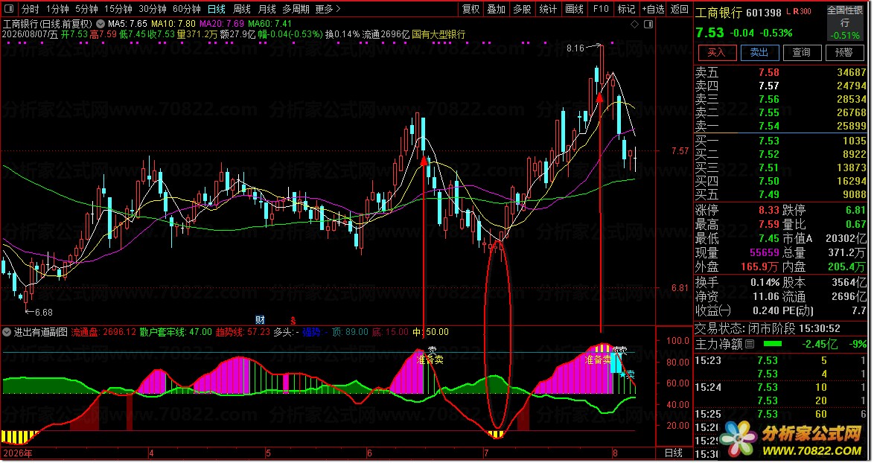The width and height of the screenshot is (874, 463).
Task: Click the panel layout icon before 分时
Action: (x=10, y=9)
